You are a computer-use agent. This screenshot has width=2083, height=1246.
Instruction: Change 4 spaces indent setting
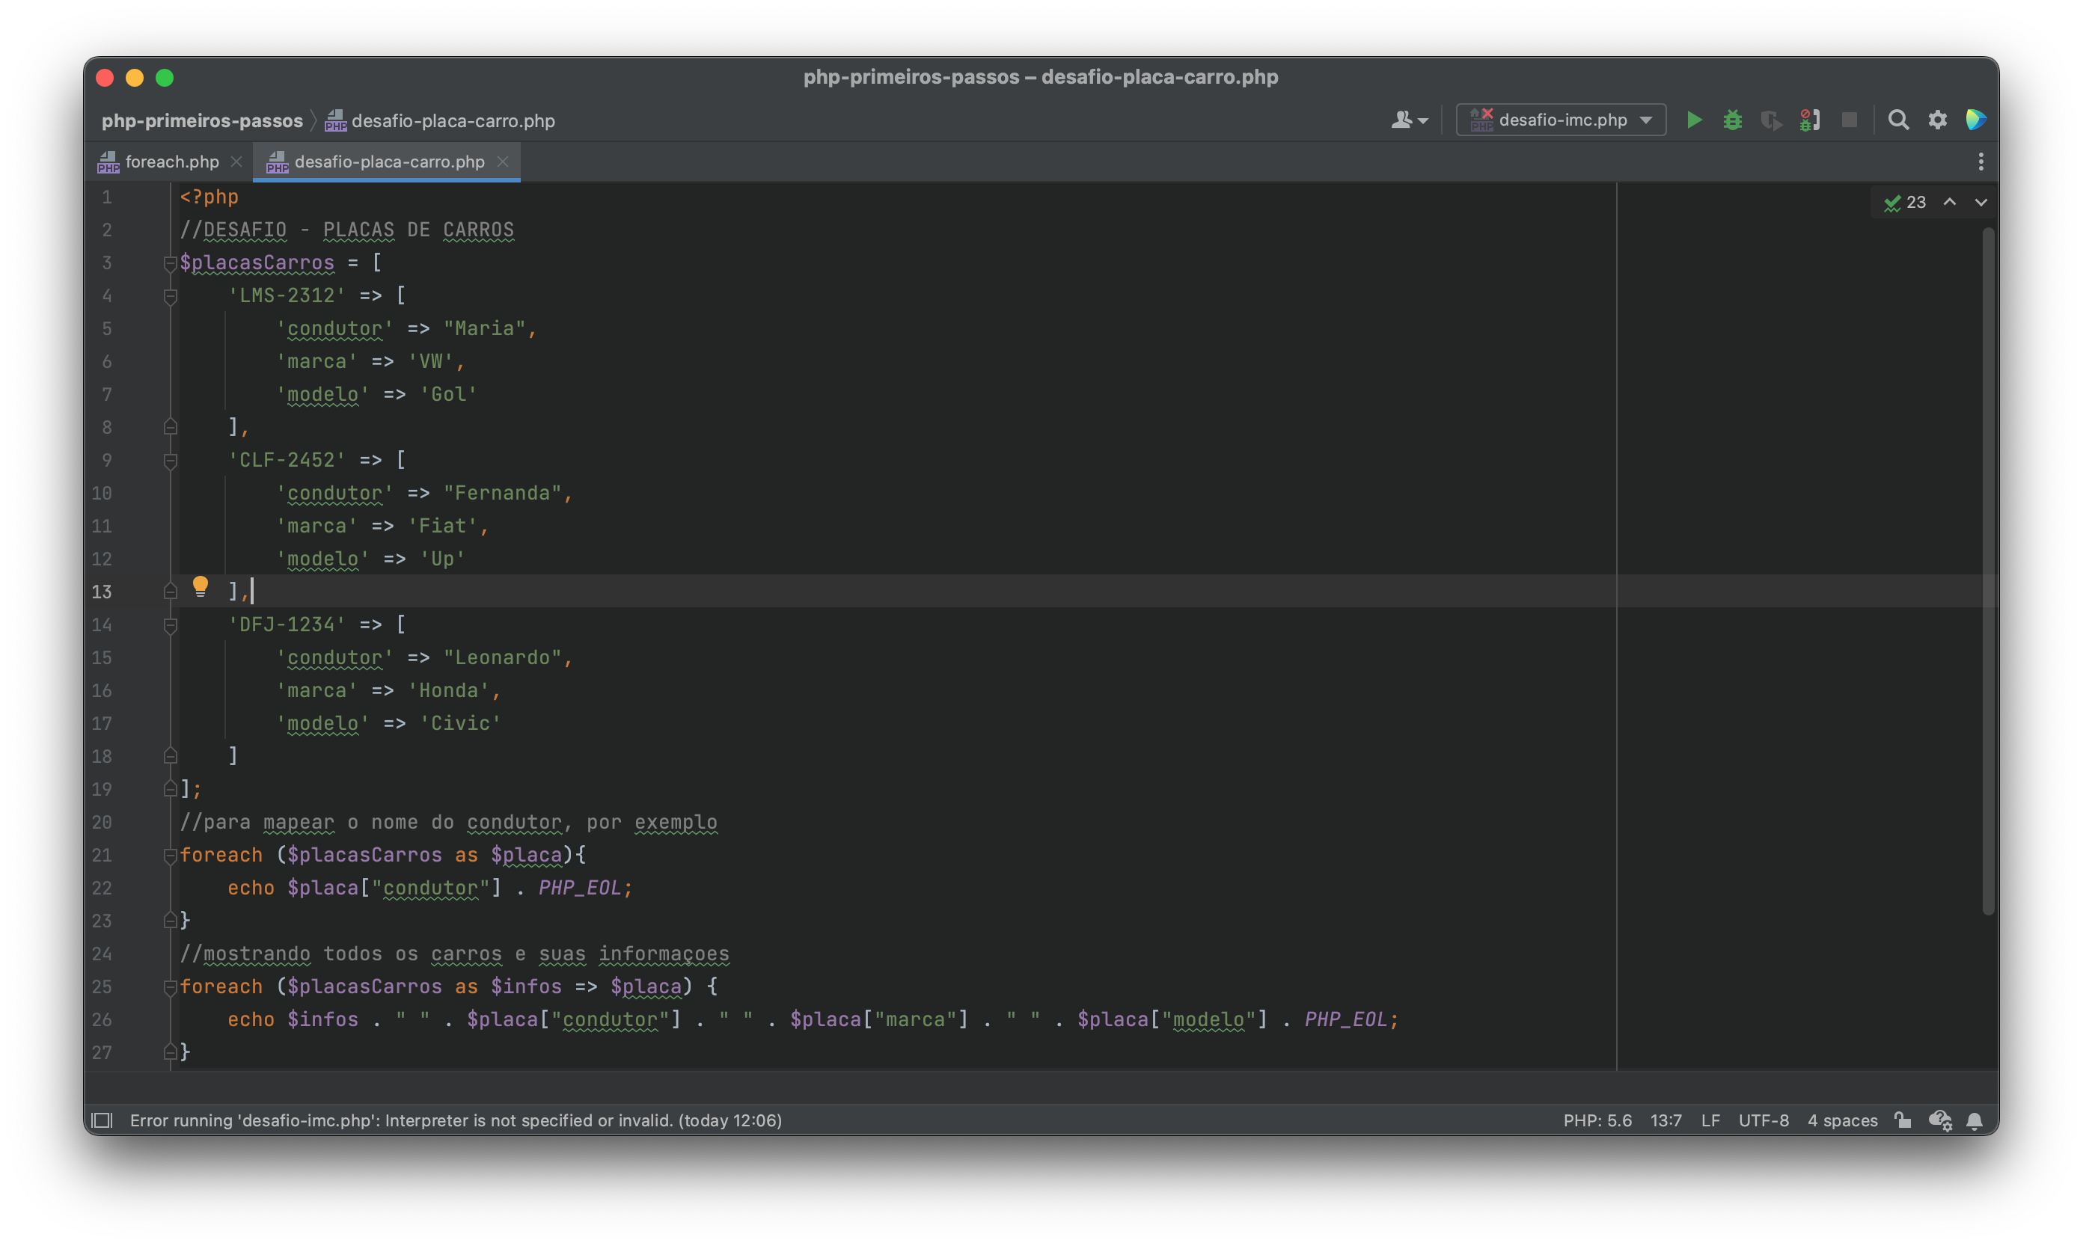click(1842, 1120)
